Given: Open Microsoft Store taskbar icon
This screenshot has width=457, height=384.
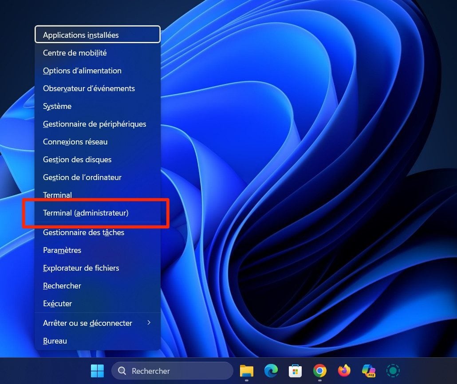Looking at the screenshot, I should point(295,371).
